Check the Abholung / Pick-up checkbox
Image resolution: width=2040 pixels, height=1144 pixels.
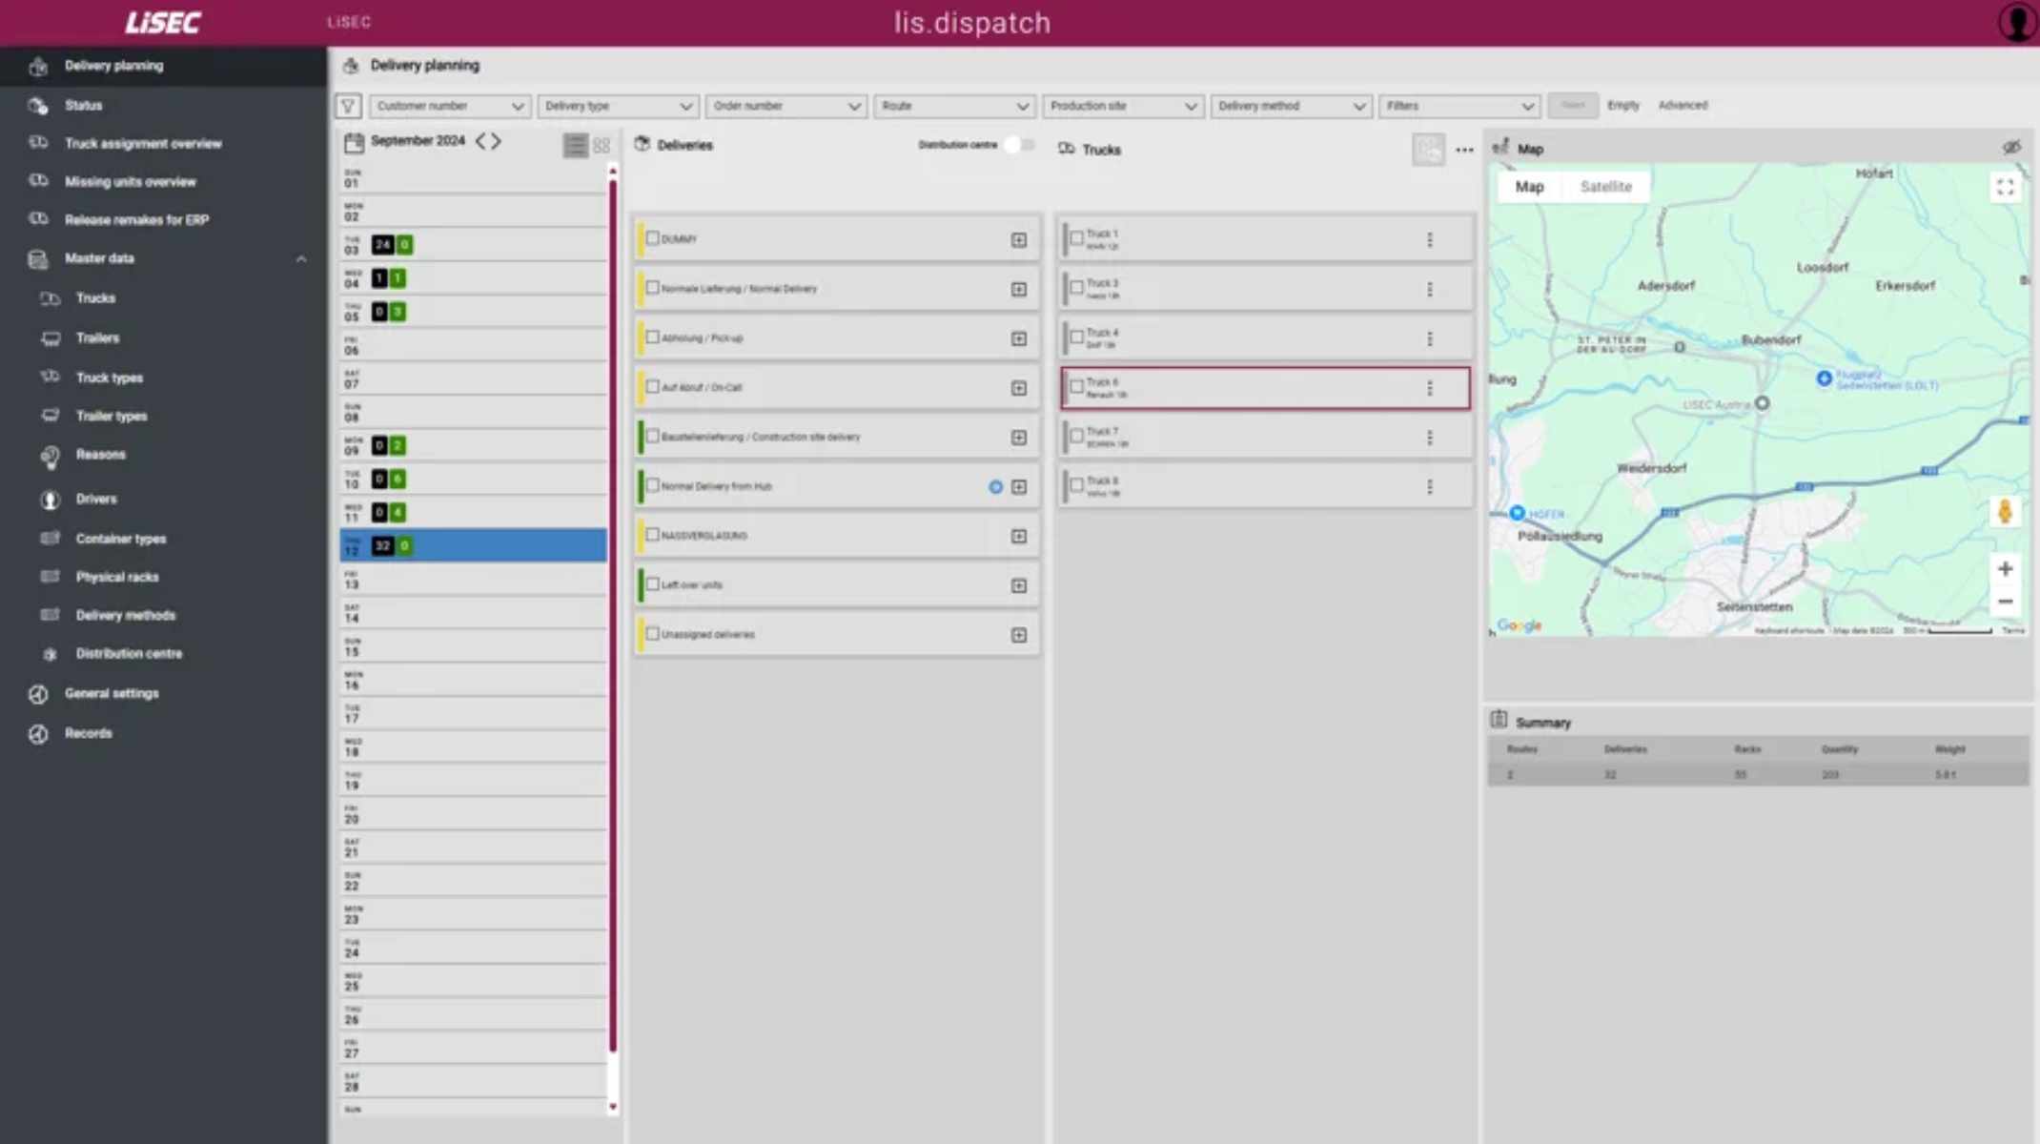(653, 337)
